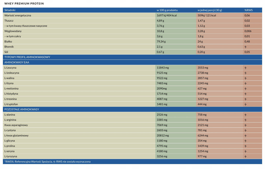Viewport: 265px width, 169px height.
Task: Click the RWS% footnote text
Action: 47,162
